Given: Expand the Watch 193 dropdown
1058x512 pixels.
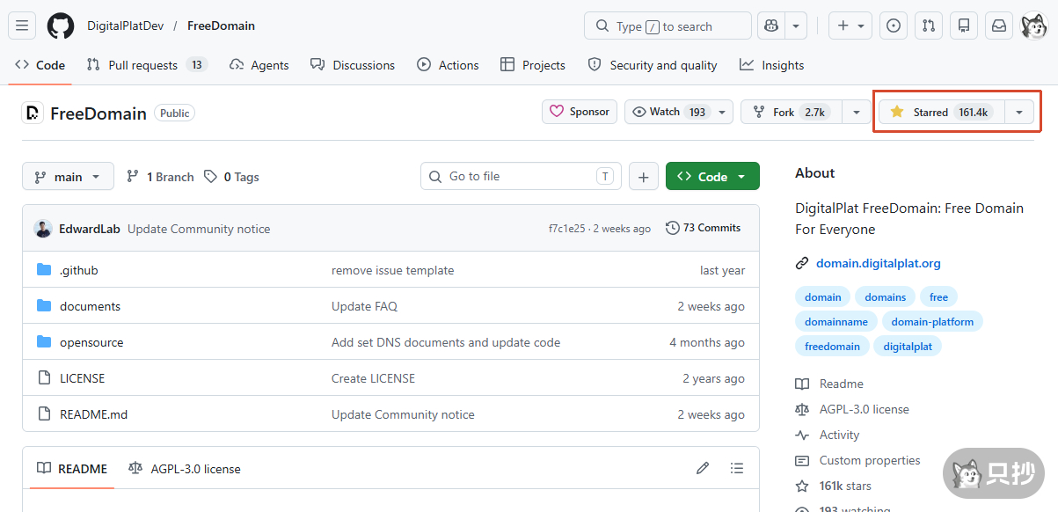Looking at the screenshot, I should (x=679, y=112).
